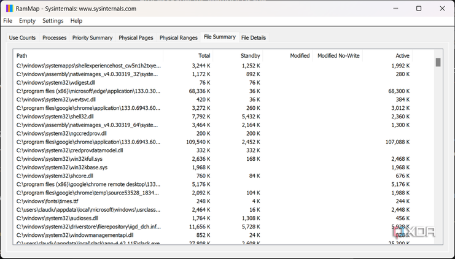Click the RamMap app icon in title bar
Viewport: 455px width, 259px height.
click(x=10, y=9)
